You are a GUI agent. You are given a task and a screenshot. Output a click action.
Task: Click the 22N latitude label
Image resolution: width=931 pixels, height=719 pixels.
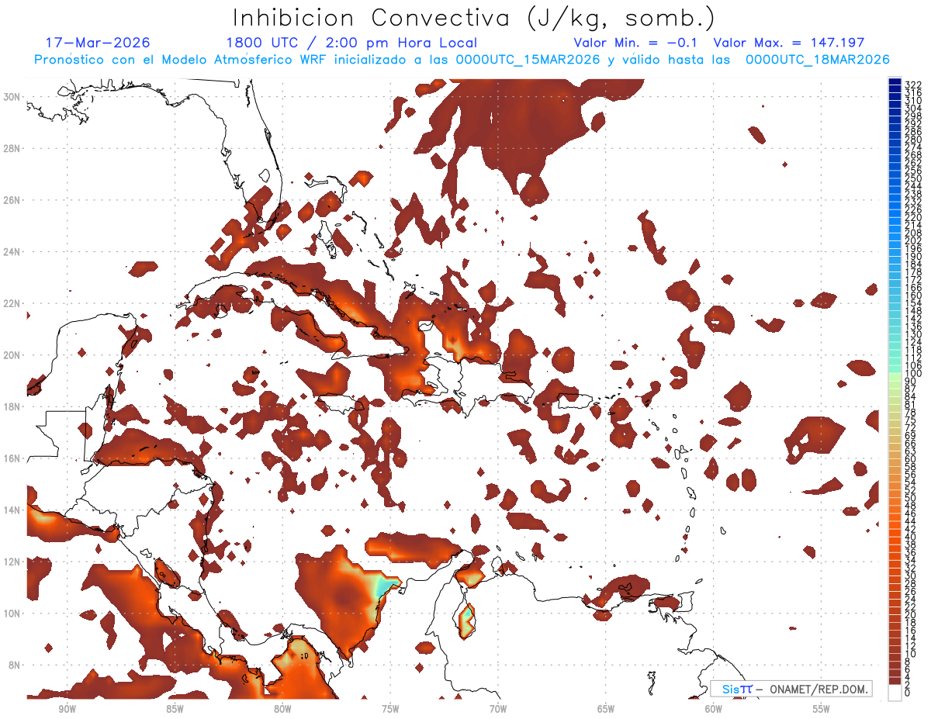[12, 303]
